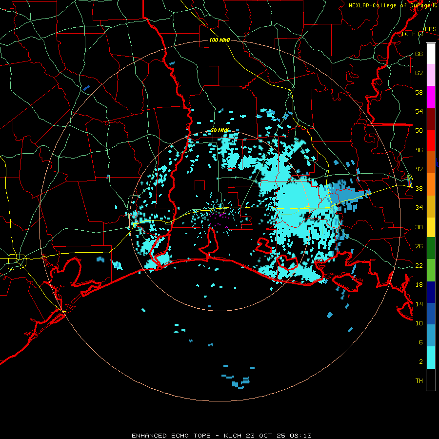This screenshot has width=439, height=439.
Task: Click the black TH legend swatch
Action: pyautogui.click(x=431, y=379)
